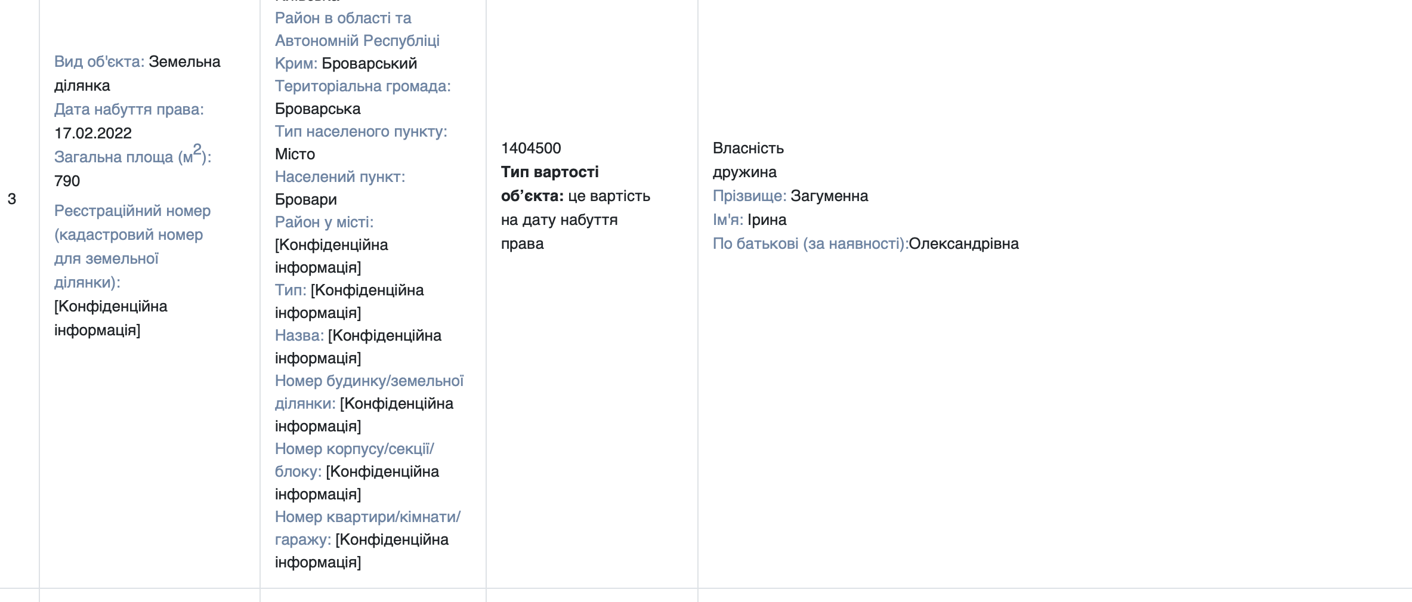Image resolution: width=1412 pixels, height=602 pixels.
Task: Select the surname 'Загуменна'
Action: tap(829, 196)
